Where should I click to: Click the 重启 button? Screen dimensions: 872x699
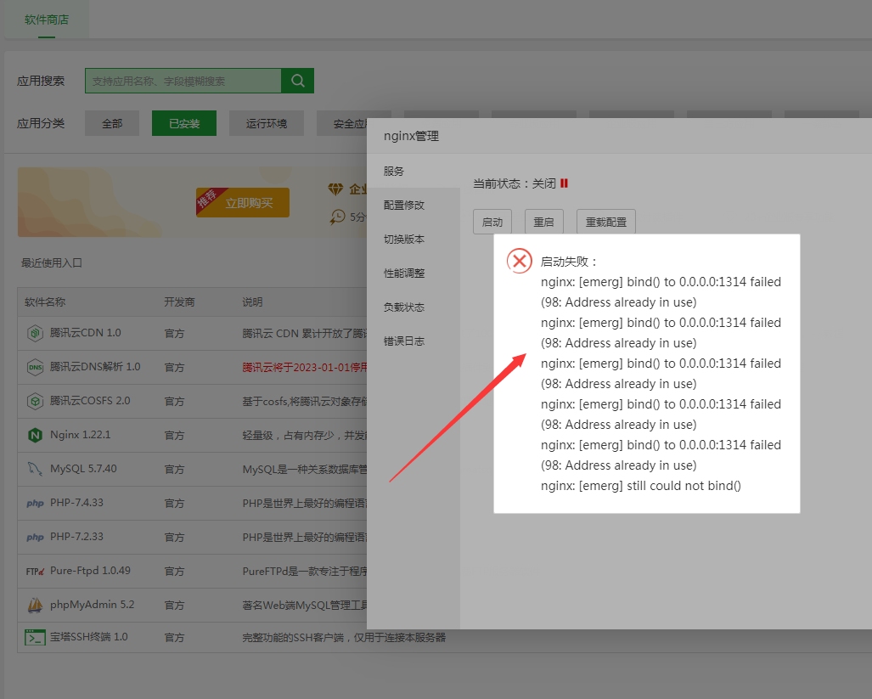tap(544, 222)
